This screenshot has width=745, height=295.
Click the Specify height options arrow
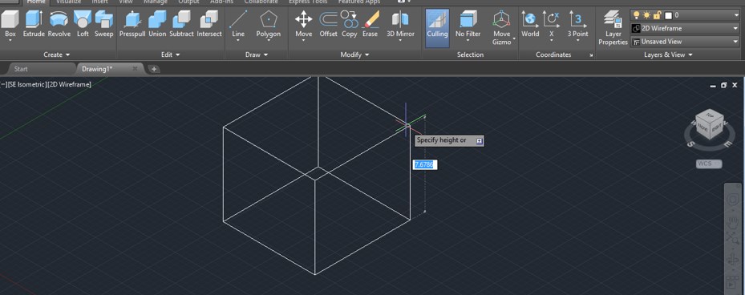(479, 140)
